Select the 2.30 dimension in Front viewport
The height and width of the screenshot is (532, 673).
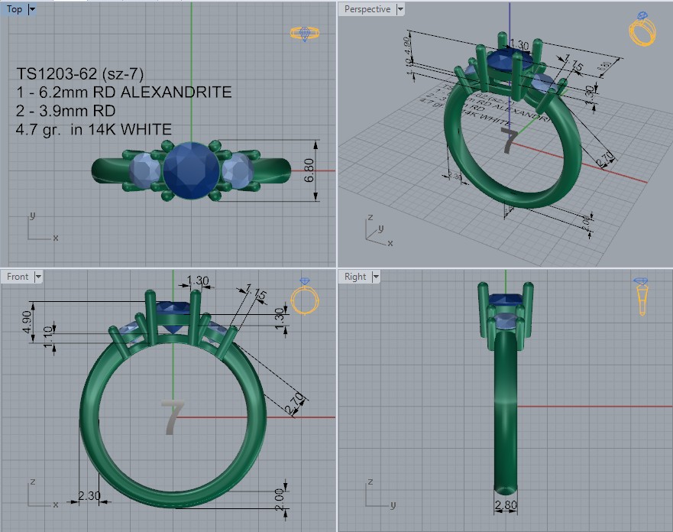point(89,496)
